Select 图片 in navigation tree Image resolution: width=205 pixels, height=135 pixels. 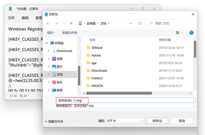59,67
